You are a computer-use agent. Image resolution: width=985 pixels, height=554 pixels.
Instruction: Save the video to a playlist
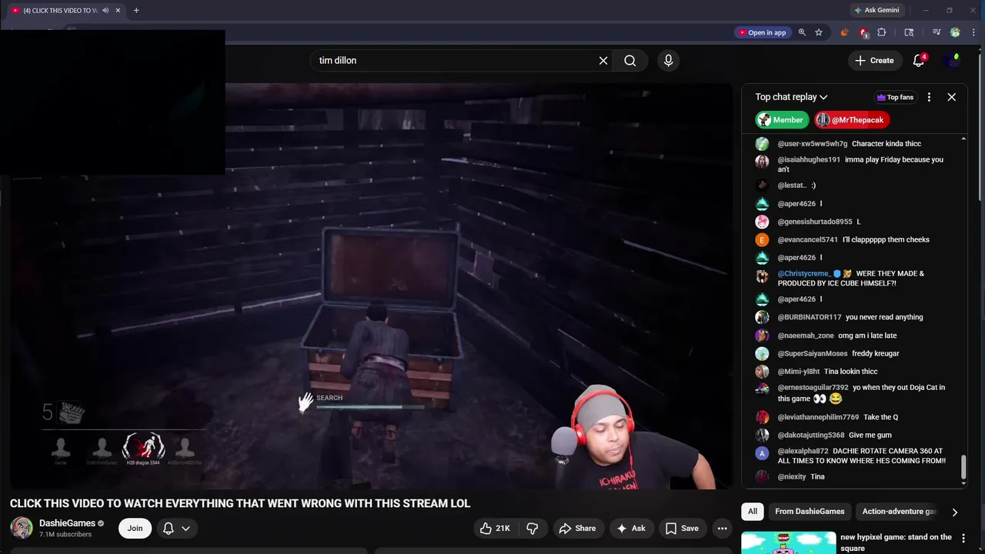click(682, 528)
